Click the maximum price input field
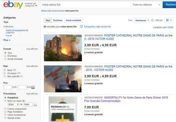This screenshot has height=122, width=176. point(22,87)
